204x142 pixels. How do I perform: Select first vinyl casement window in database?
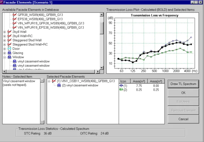click(34, 61)
